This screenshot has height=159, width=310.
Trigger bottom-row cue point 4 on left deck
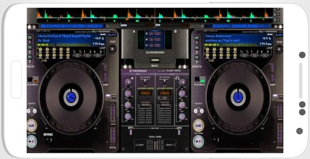click(x=61, y=55)
